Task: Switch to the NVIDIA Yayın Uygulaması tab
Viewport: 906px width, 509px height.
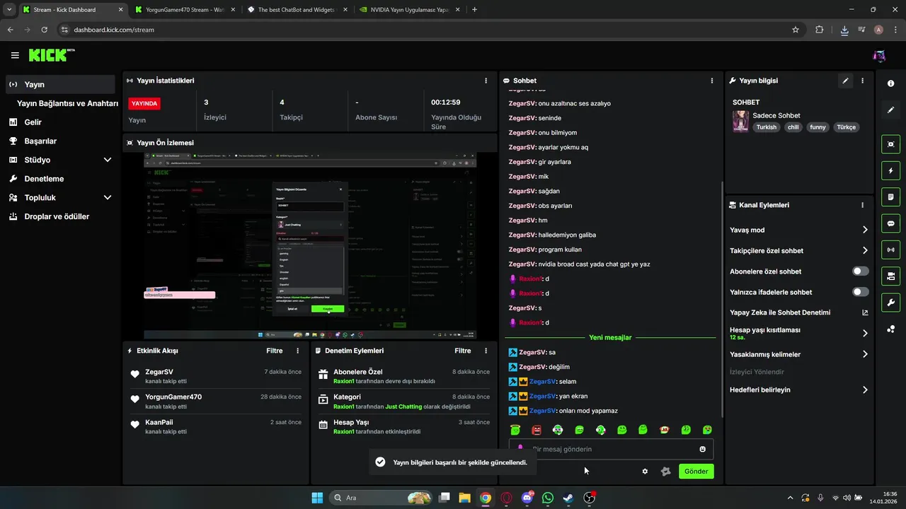Action: pos(408,10)
